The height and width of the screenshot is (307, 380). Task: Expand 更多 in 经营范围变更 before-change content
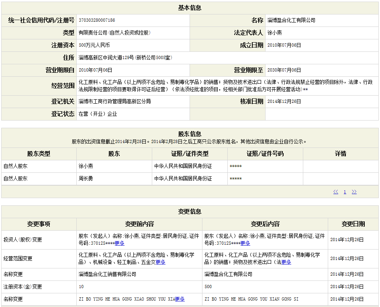(x=161, y=262)
